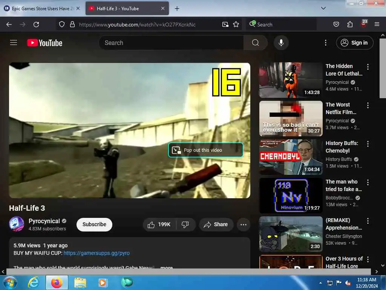The width and height of the screenshot is (386, 290).
Task: Show hidden tray icons arrow
Action: pyautogui.click(x=320, y=283)
